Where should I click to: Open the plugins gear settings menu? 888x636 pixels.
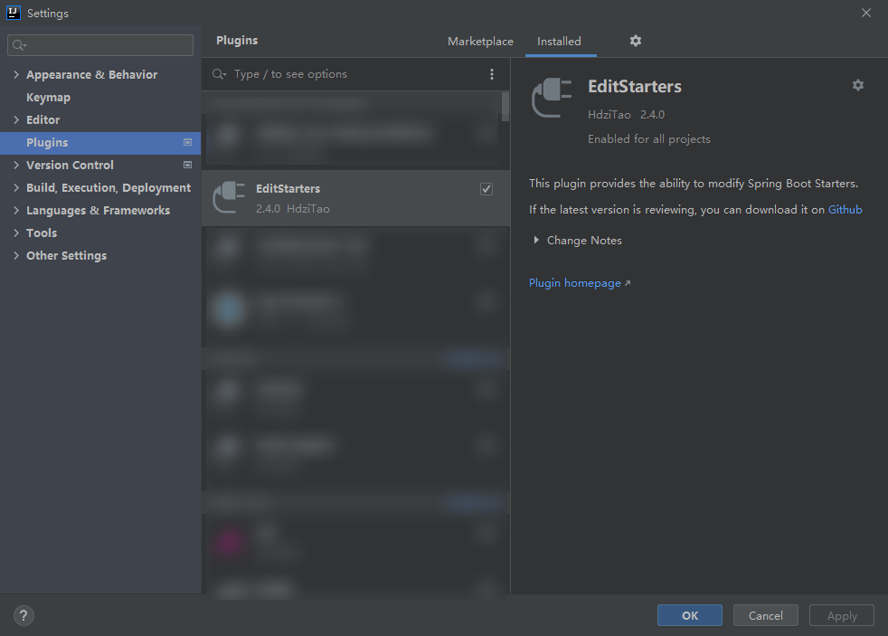point(636,41)
